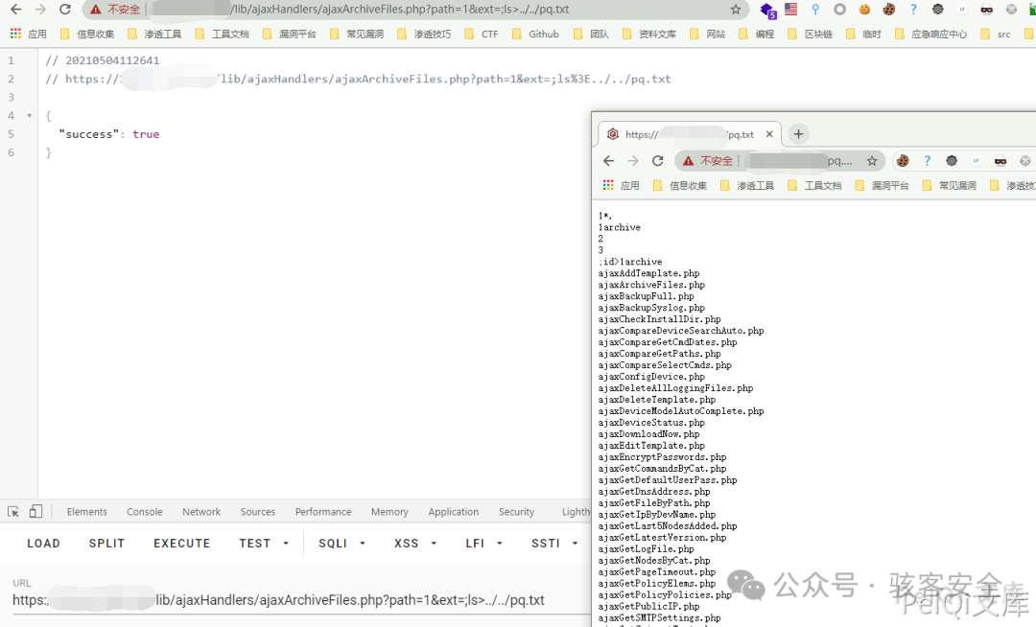Click the ajaxEncryptPasswords.php line in pq.txt

pyautogui.click(x=662, y=457)
